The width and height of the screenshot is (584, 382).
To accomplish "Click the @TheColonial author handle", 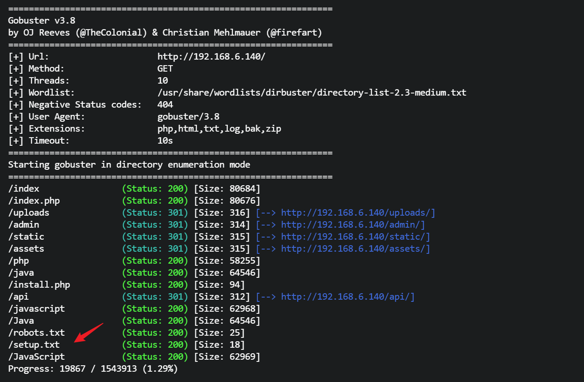I will coord(111,33).
